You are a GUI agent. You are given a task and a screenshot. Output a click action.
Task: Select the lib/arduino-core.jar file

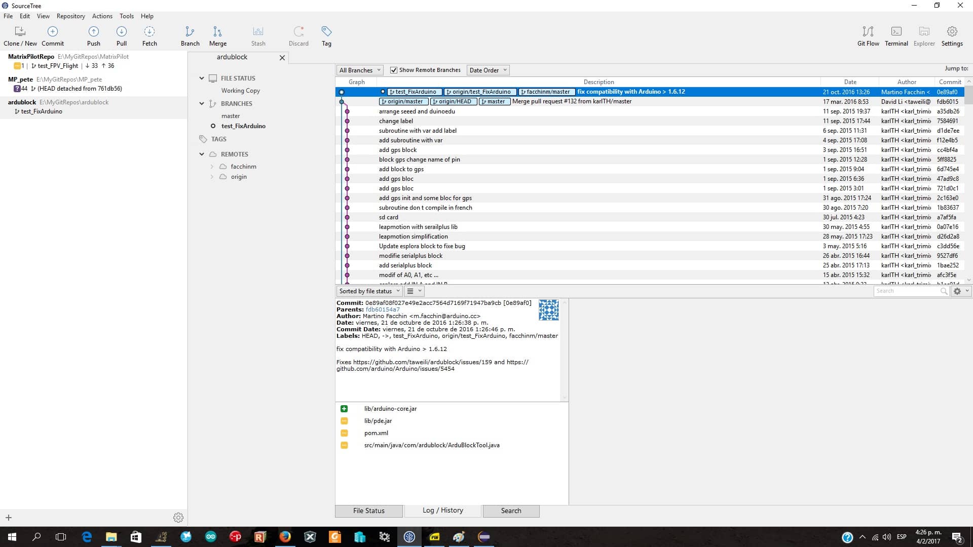pos(390,409)
